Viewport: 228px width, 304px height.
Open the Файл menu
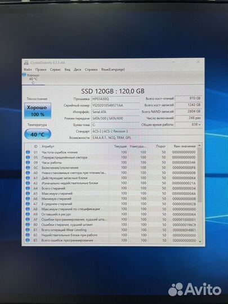(x=28, y=69)
